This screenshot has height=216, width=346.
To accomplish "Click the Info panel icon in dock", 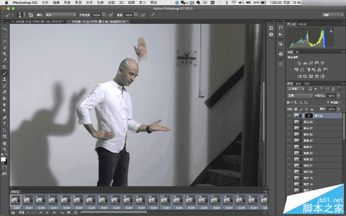I will [271, 35].
